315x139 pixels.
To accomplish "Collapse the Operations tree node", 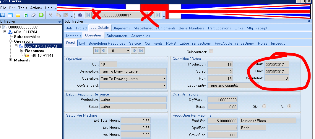I will click(x=10, y=41).
